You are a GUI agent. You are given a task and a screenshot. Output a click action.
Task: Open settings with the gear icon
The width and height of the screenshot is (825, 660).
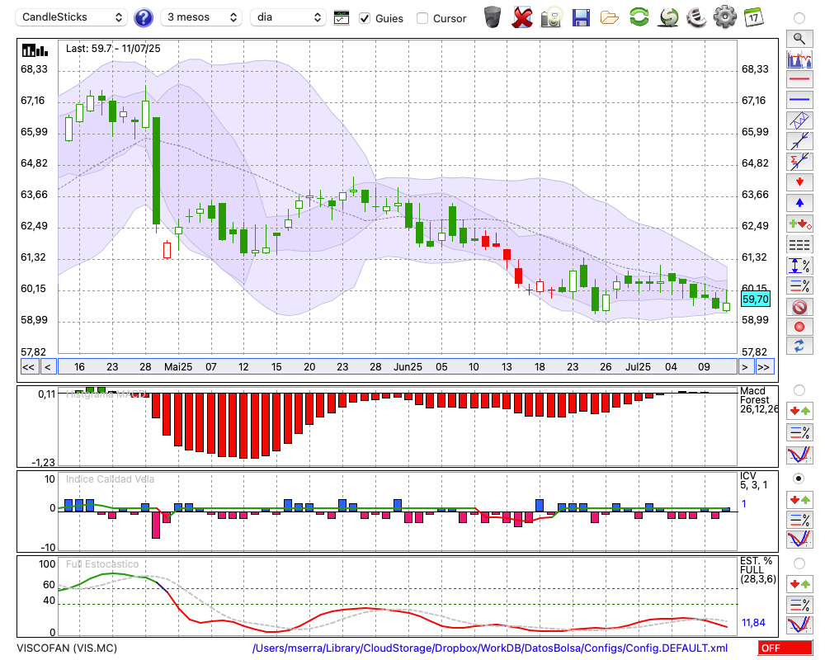click(x=725, y=17)
